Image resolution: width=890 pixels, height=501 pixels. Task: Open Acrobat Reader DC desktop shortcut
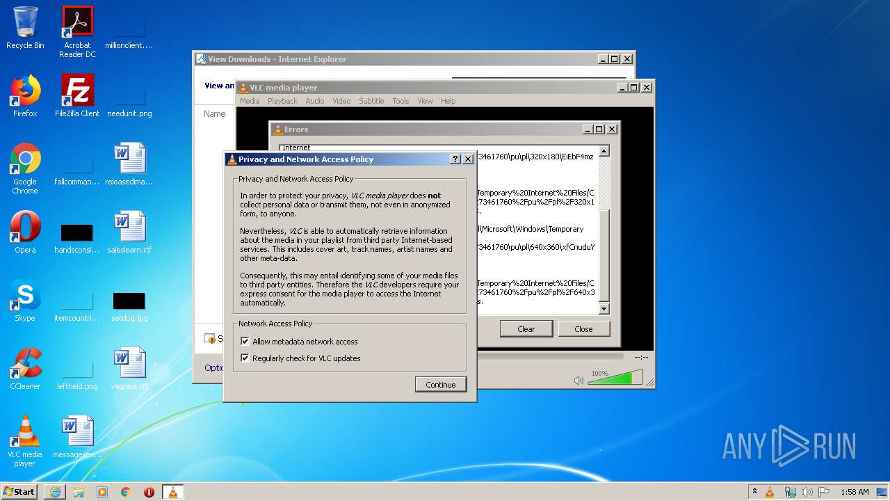click(x=77, y=32)
